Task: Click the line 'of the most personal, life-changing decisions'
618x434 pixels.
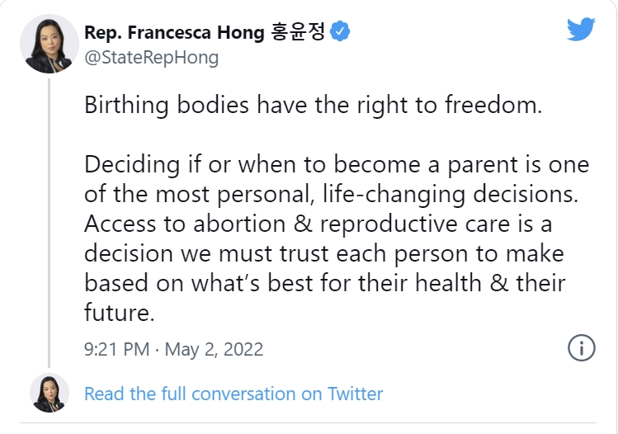Action: click(331, 195)
